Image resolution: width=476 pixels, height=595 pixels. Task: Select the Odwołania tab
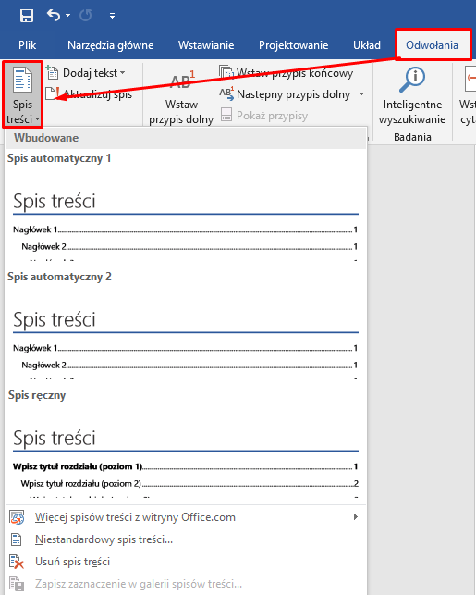(432, 45)
